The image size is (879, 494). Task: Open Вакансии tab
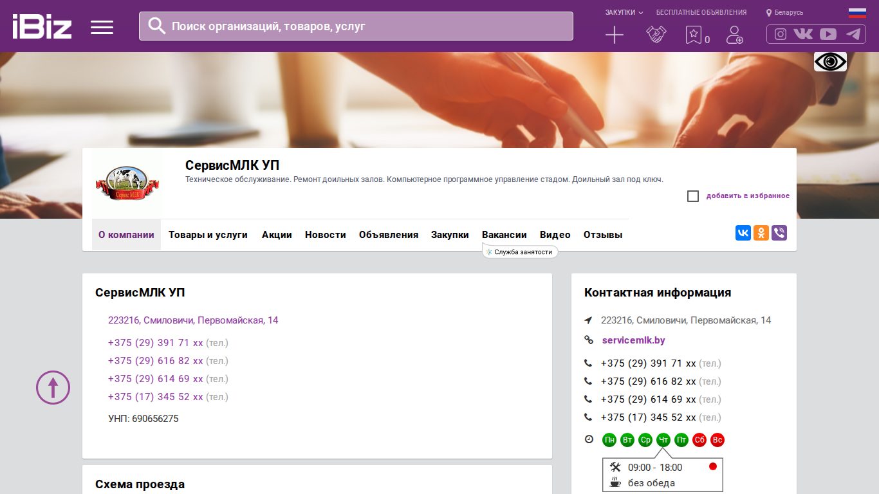(x=504, y=235)
